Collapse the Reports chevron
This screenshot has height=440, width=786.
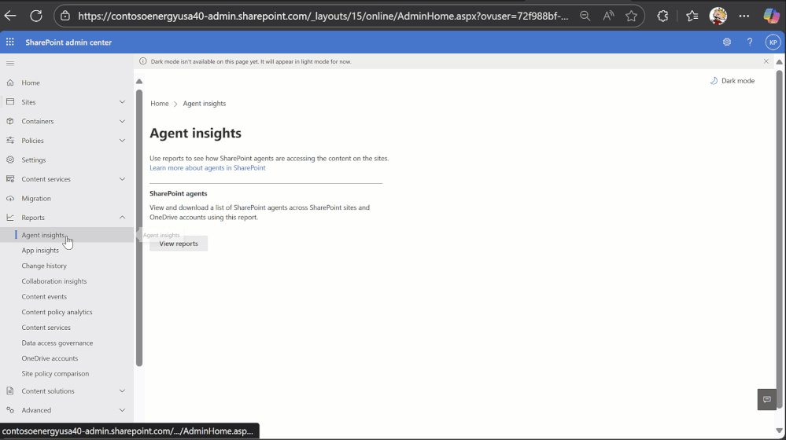pyautogui.click(x=122, y=217)
